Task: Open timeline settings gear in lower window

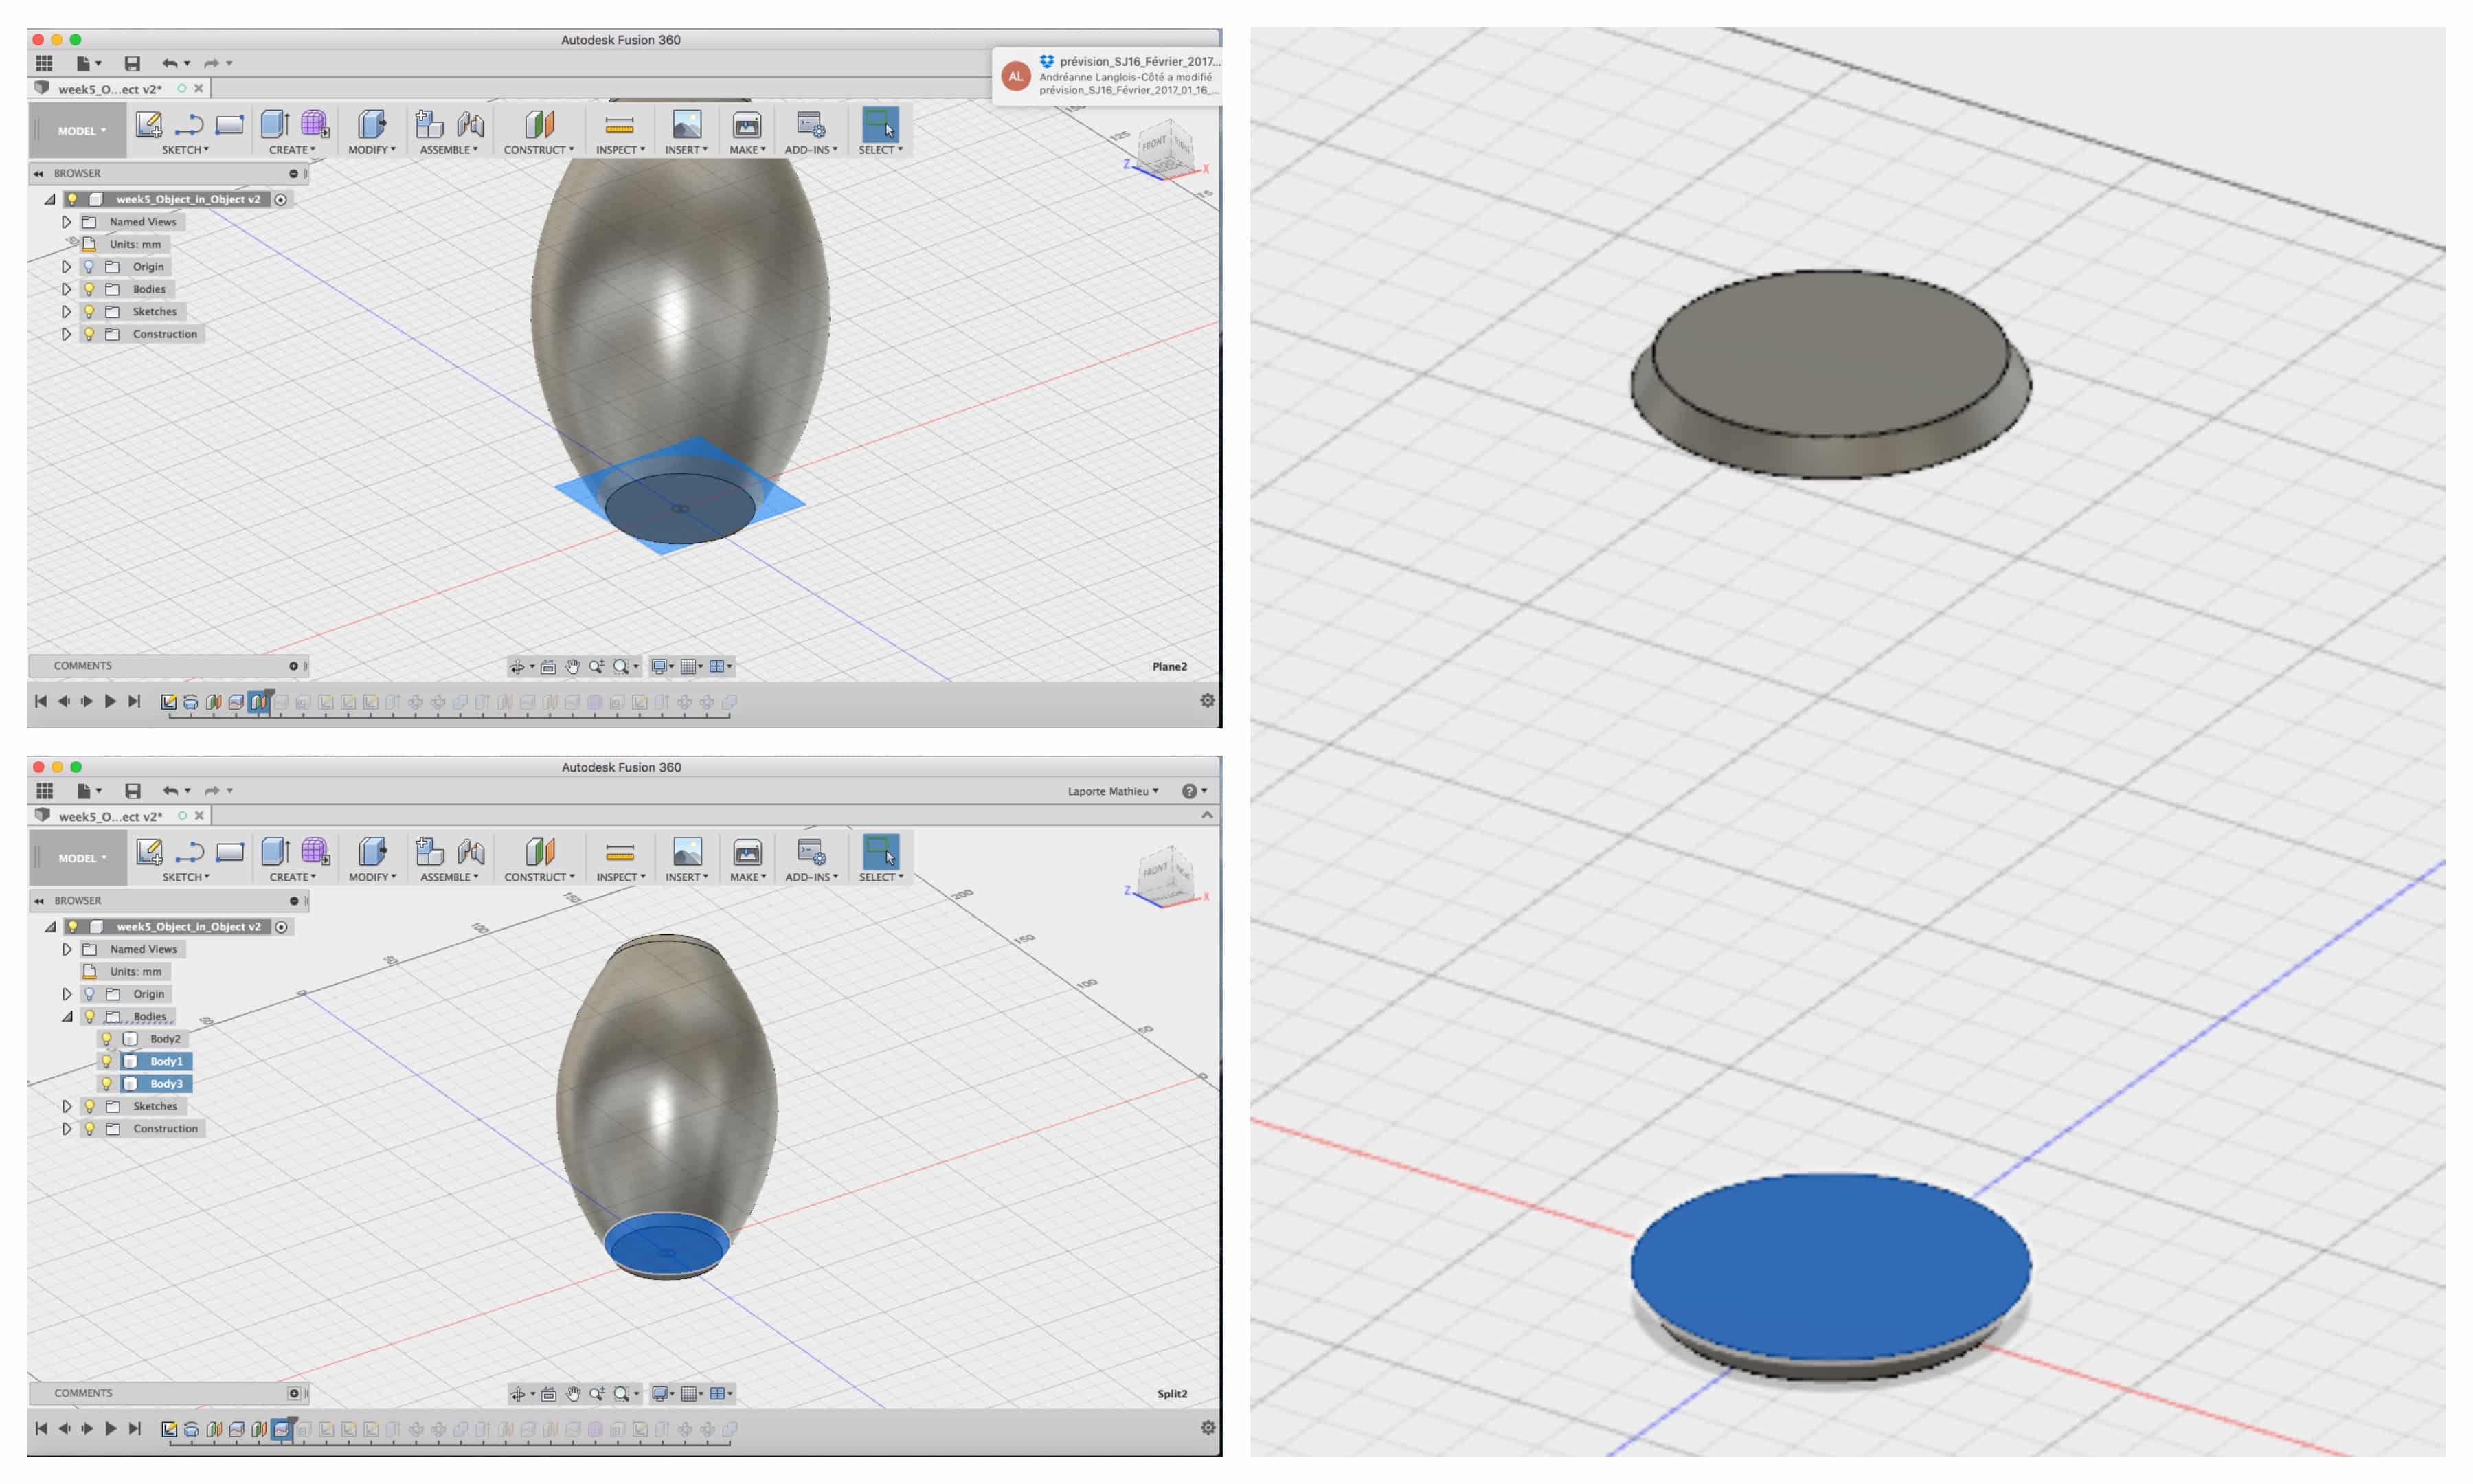Action: [1208, 1427]
